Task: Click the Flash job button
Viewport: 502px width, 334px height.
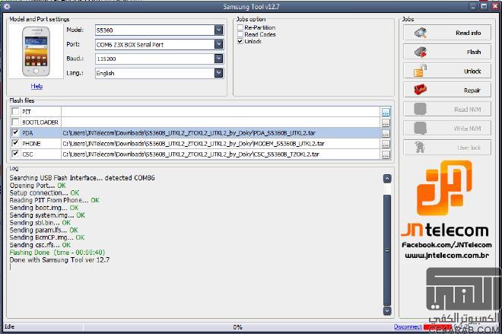Action: coord(447,52)
